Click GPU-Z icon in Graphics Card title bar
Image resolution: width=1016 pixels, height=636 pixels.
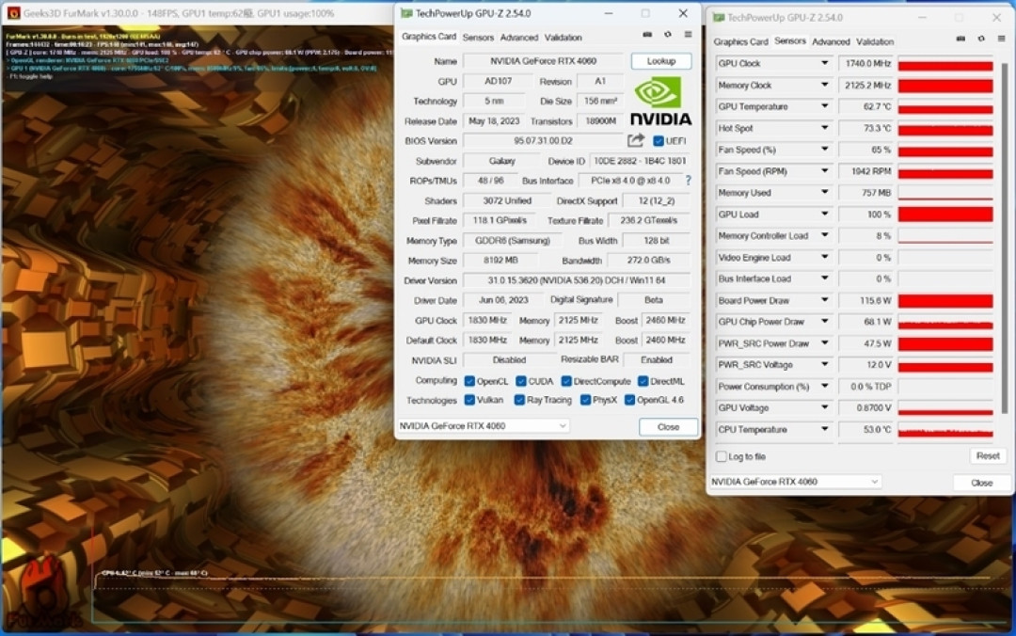[x=406, y=13]
